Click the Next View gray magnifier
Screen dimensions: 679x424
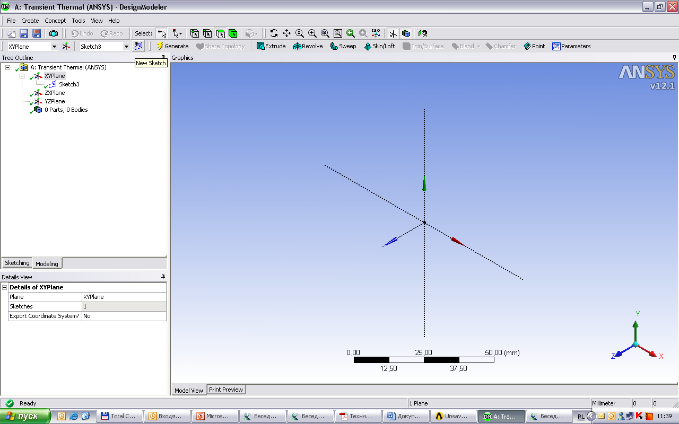pyautogui.click(x=363, y=33)
